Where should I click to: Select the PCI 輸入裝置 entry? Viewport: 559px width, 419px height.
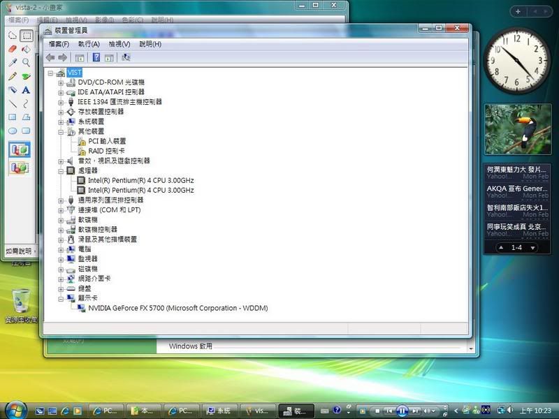pyautogui.click(x=107, y=141)
